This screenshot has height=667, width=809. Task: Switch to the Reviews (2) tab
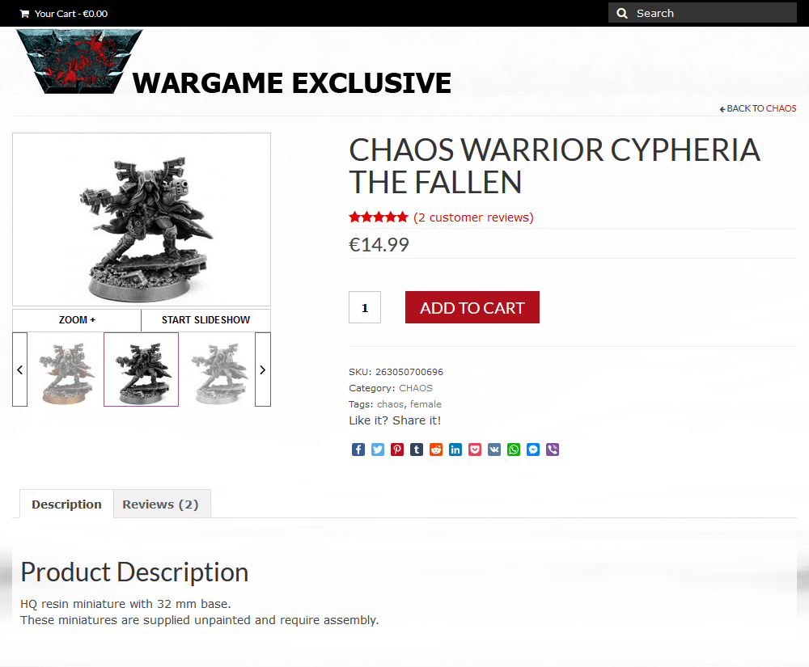click(160, 504)
